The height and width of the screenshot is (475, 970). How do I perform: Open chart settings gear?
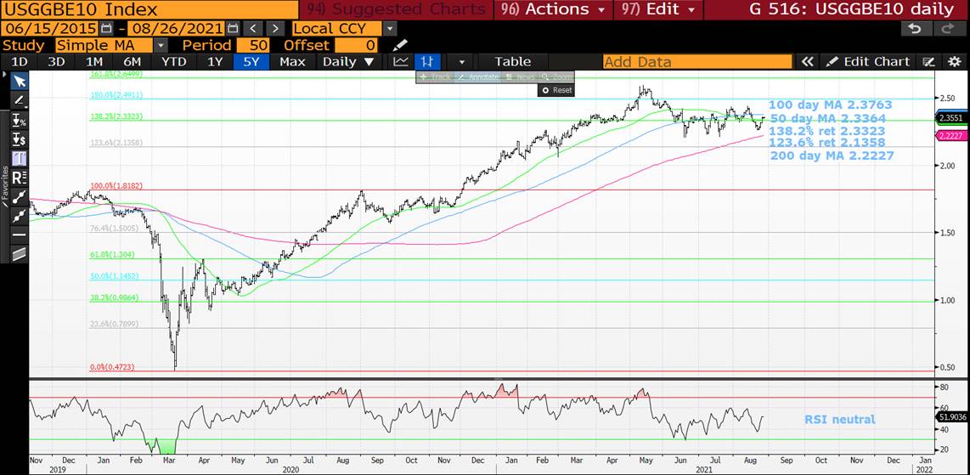[x=953, y=61]
